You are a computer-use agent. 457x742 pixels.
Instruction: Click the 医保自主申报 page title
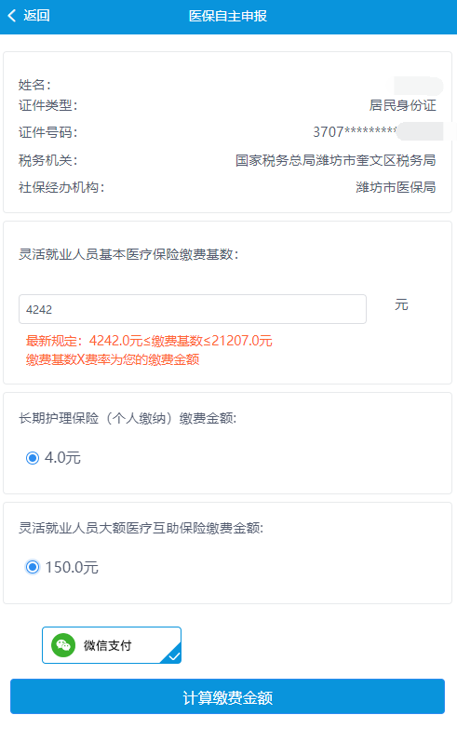(x=228, y=16)
